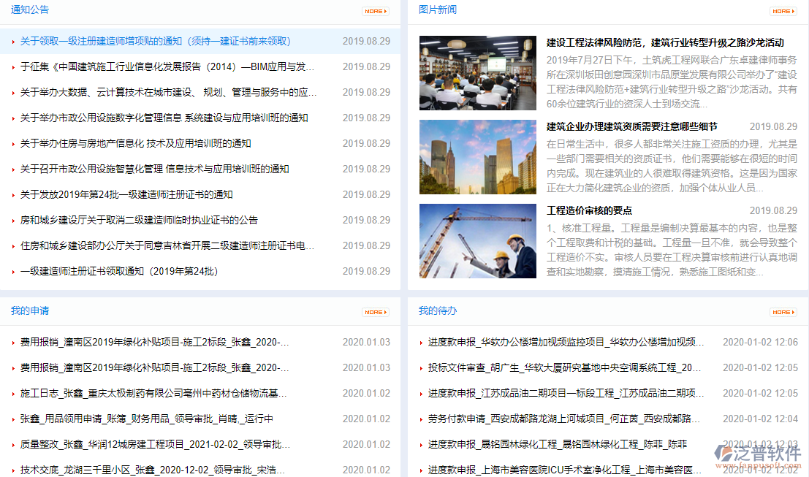Screen dimensions: 809x477
Task: Click MORE on the 我的待办 panel
Action: [783, 312]
